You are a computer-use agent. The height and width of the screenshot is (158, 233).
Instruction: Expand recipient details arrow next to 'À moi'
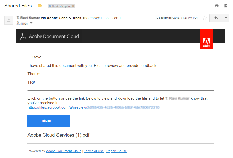coord(31,23)
